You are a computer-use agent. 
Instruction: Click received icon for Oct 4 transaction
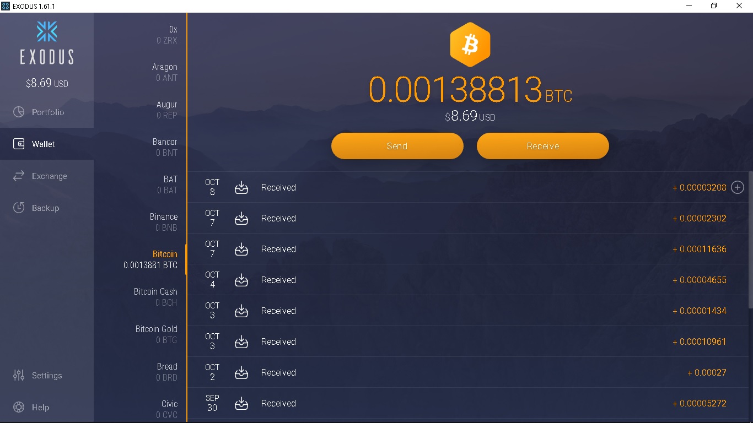click(x=241, y=280)
